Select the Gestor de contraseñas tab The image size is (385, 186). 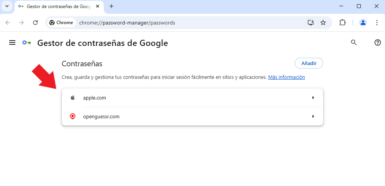coord(59,7)
